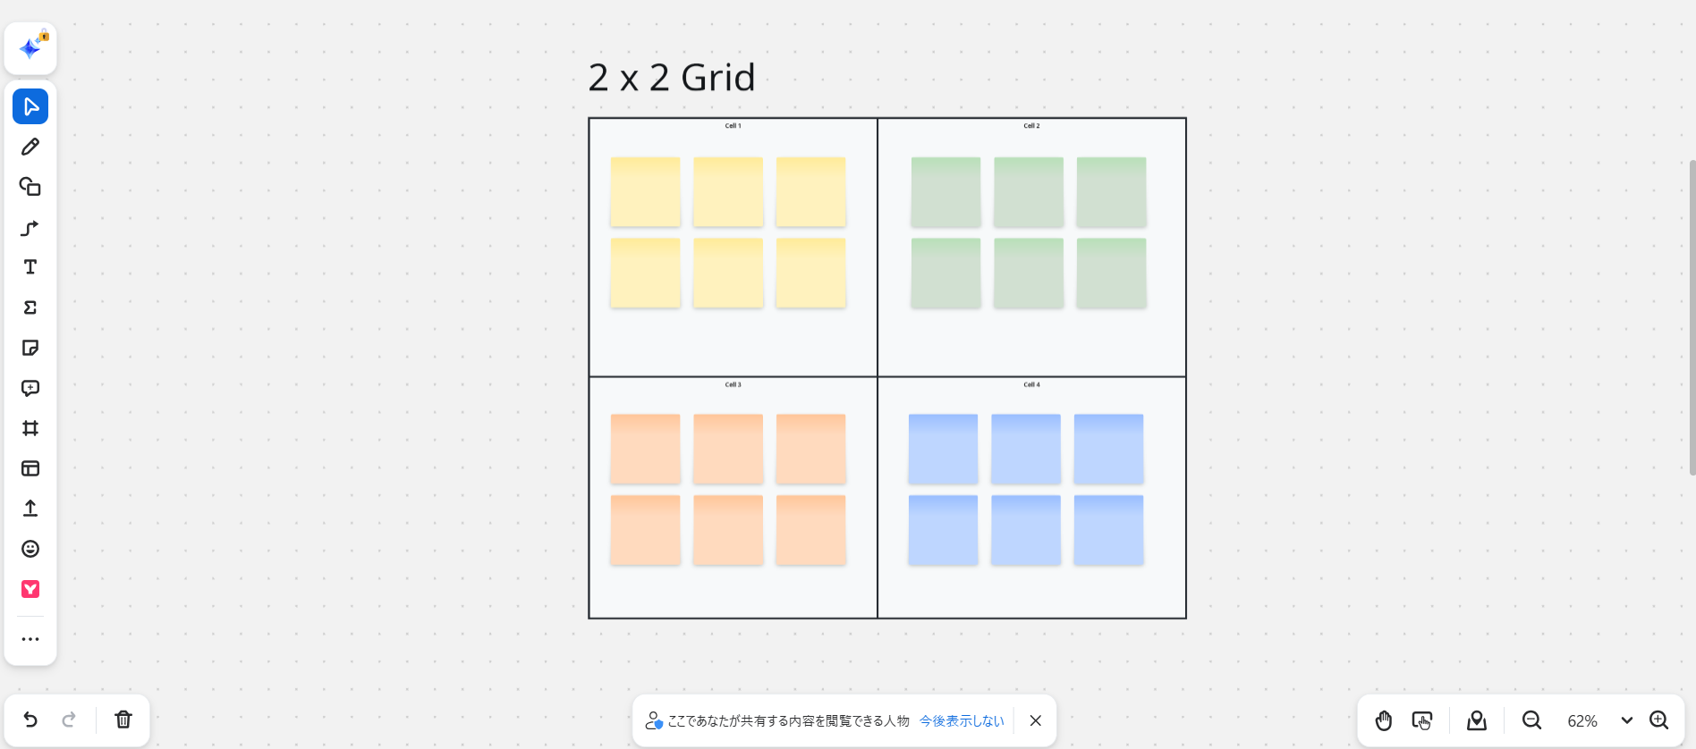Open the shapes tool
The height and width of the screenshot is (749, 1696).
(x=30, y=186)
